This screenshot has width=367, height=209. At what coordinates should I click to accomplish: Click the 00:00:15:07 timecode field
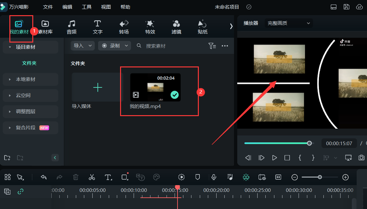(x=339, y=143)
